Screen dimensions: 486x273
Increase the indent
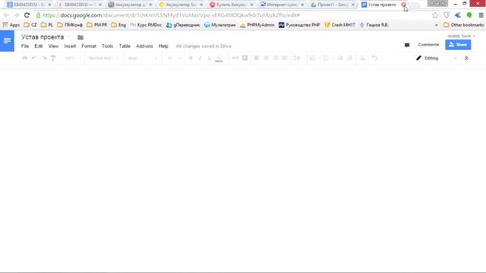[349, 58]
